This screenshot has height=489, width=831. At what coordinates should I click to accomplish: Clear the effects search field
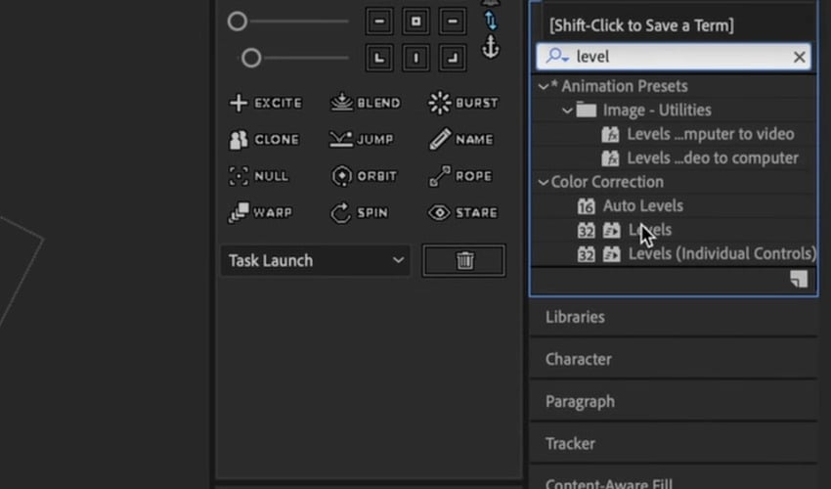coord(799,57)
